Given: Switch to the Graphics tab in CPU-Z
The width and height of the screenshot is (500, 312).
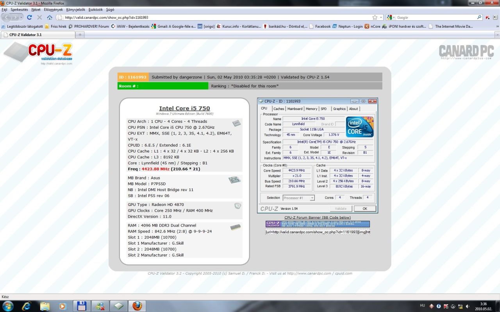Looking at the screenshot, I should point(339,109).
